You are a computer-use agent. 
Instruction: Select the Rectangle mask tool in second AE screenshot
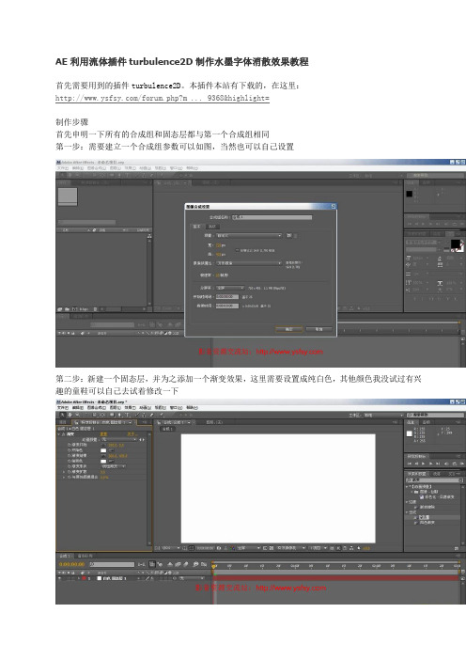click(x=112, y=415)
